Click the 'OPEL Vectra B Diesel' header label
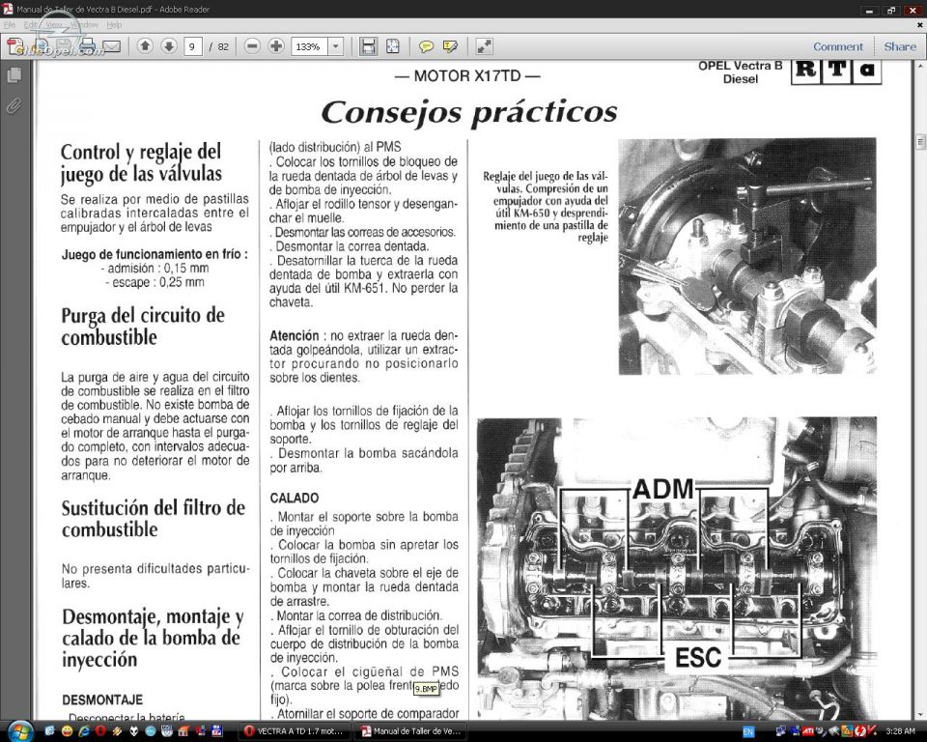The image size is (927, 742). coord(741,72)
